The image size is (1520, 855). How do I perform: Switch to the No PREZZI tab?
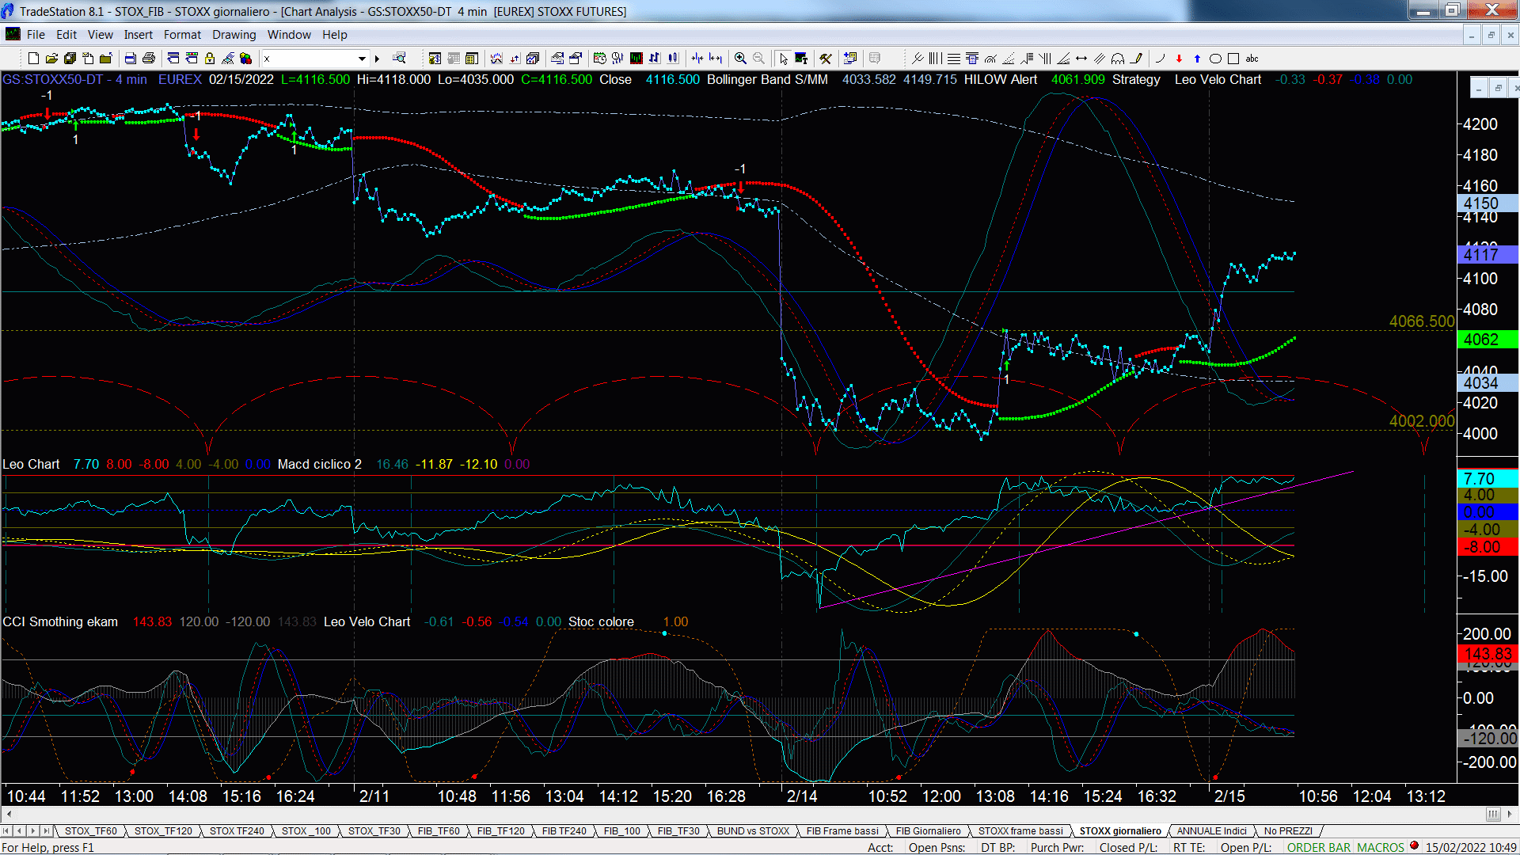(x=1288, y=830)
